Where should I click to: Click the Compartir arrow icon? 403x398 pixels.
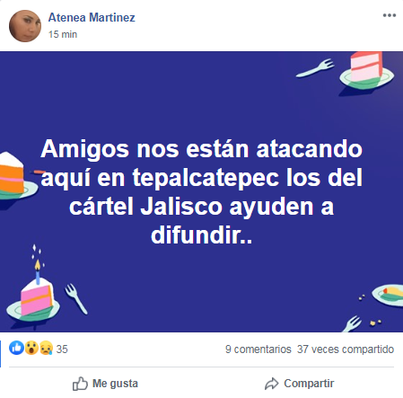272,384
